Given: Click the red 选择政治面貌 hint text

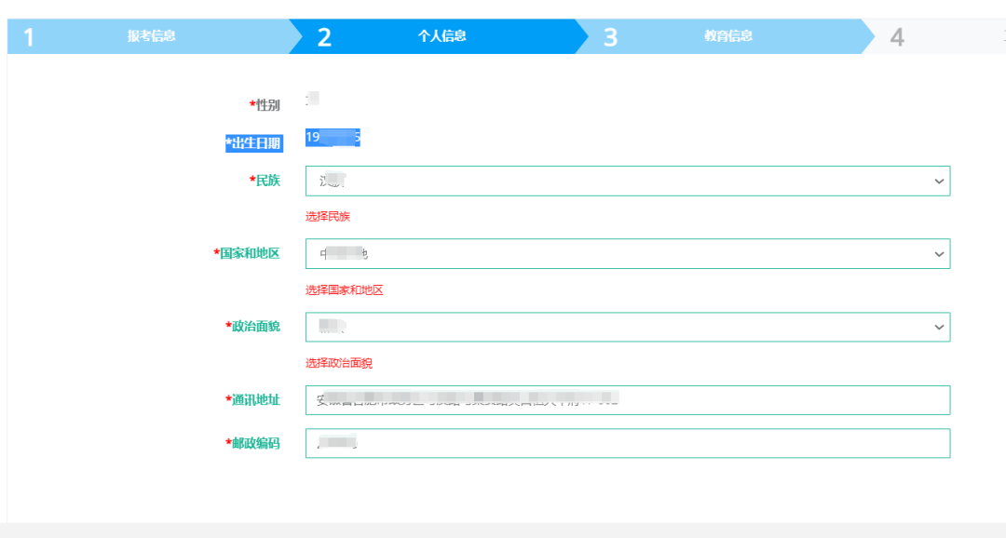Looking at the screenshot, I should pyautogui.click(x=339, y=363).
